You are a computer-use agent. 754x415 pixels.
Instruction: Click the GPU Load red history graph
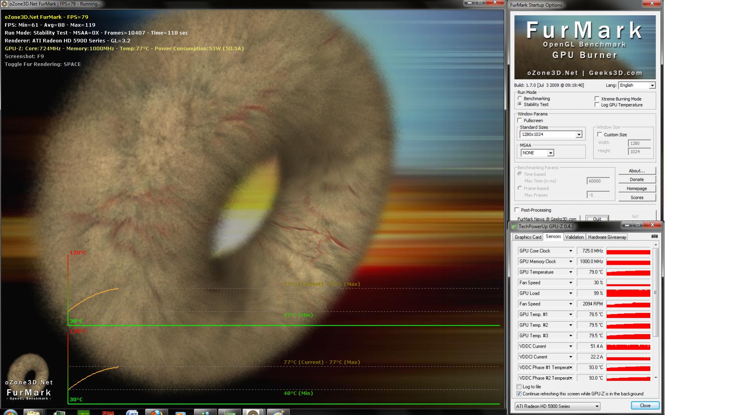[628, 293]
